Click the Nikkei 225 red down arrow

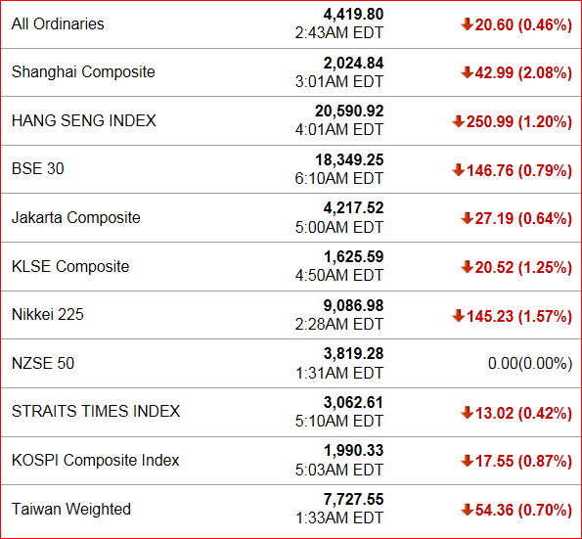pyautogui.click(x=459, y=316)
